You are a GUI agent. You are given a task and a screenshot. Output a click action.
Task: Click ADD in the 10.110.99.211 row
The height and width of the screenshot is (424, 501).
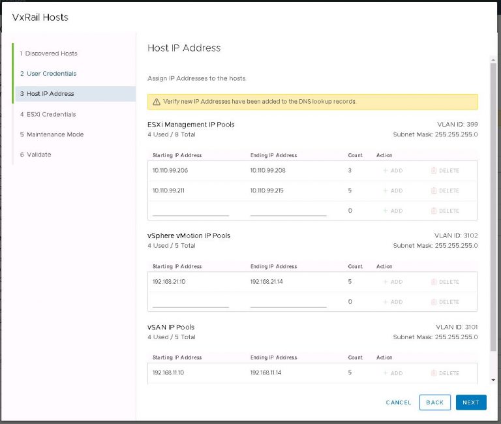[393, 190]
